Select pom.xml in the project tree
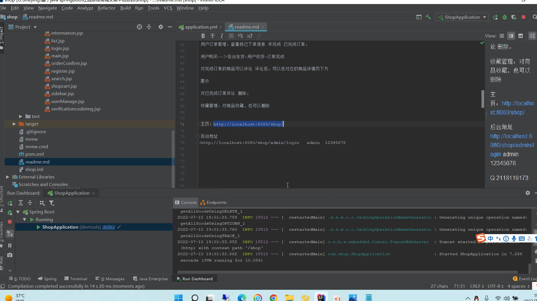Viewport: 537px width, 301px height. click(x=35, y=154)
